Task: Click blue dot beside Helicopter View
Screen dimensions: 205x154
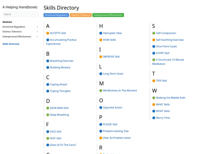Action: 101,33
